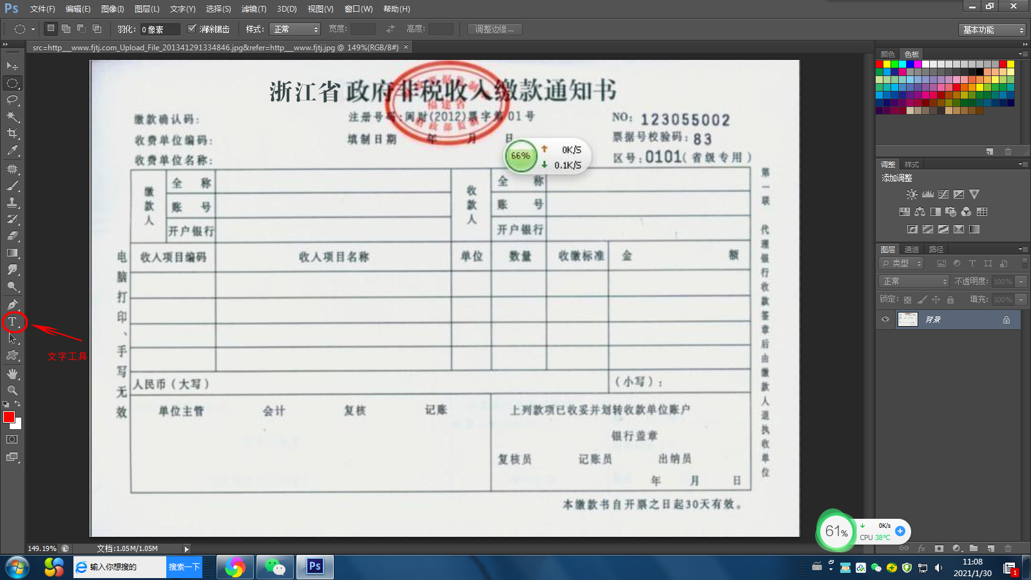Select the Path Selection tool
The width and height of the screenshot is (1031, 580).
click(12, 338)
